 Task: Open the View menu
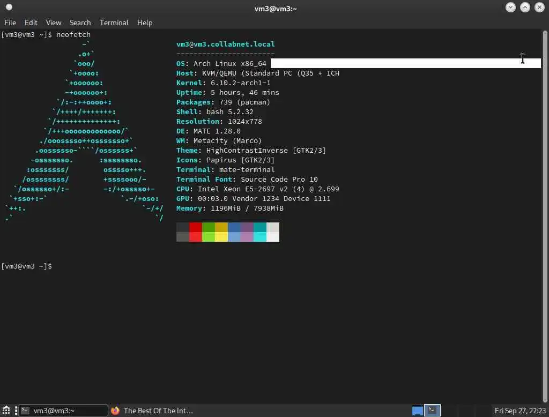pyautogui.click(x=54, y=23)
